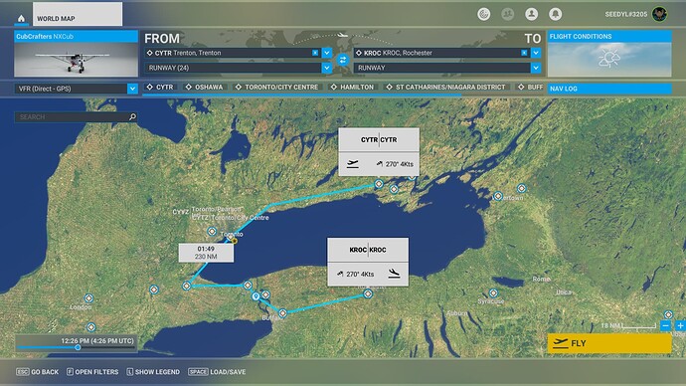The width and height of the screenshot is (686, 386).
Task: Open the Nav Log
Action: [609, 89]
